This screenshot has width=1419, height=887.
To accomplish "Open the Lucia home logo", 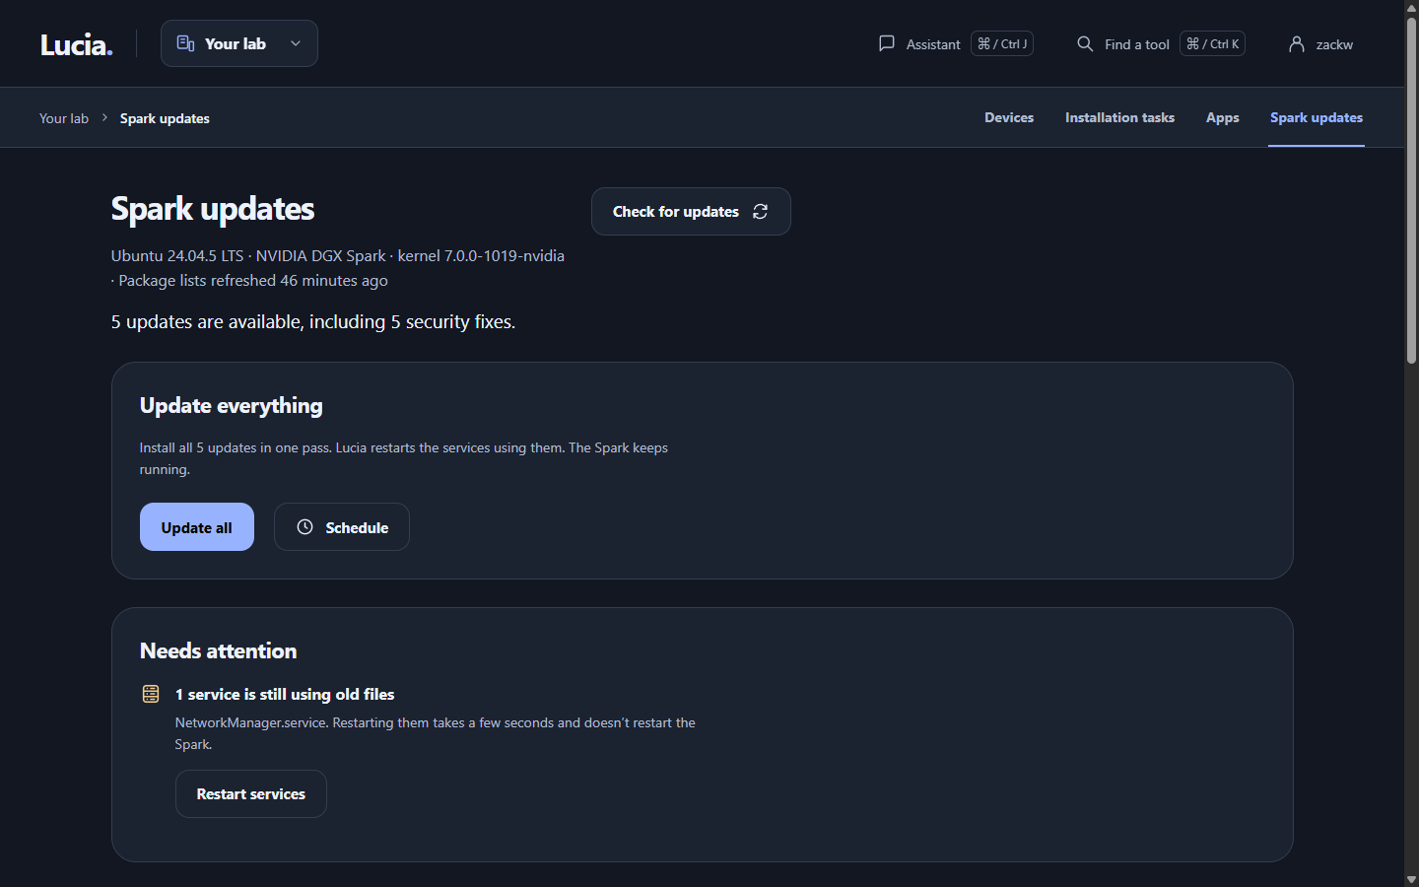I will click(x=77, y=44).
